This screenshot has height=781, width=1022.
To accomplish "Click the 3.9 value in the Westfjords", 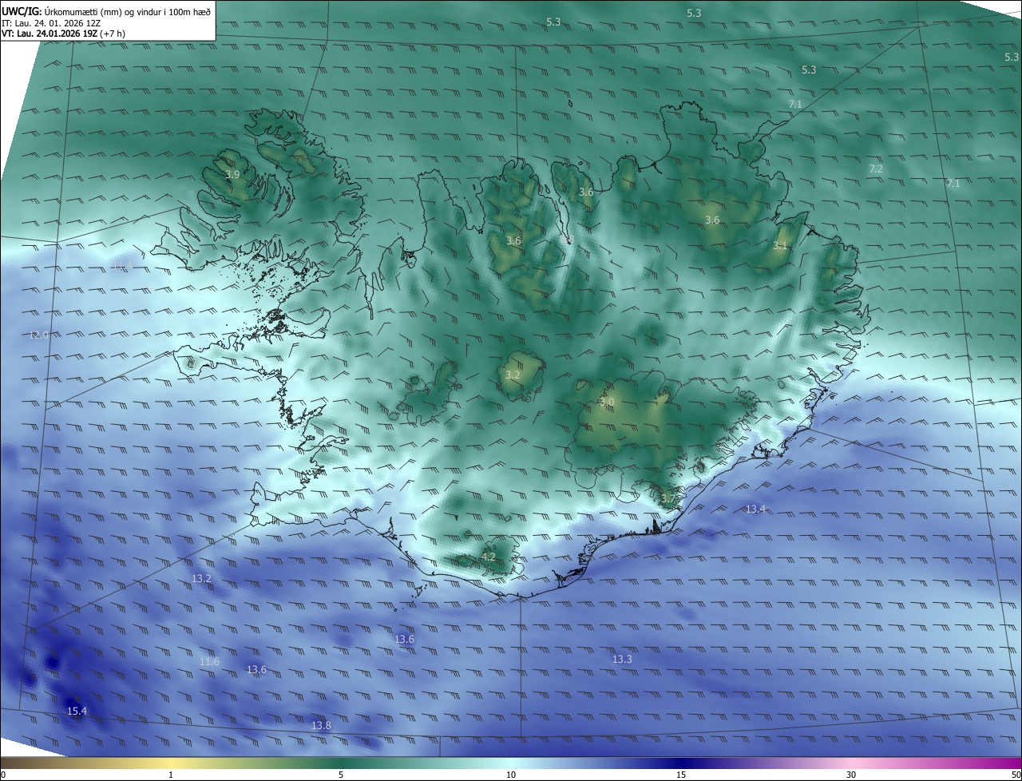I will pyautogui.click(x=232, y=174).
